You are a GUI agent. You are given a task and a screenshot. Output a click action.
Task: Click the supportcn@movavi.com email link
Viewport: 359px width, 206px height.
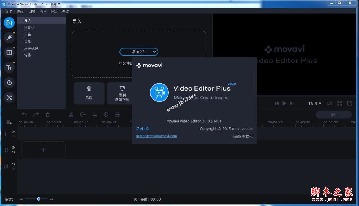(x=156, y=136)
